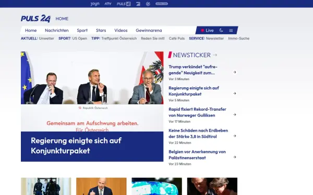Viewport: 313px width, 195px height.
Task: Open the pill-shaped logo in top bar
Action: point(162,4)
